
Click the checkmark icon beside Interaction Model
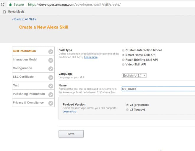pos(51,60)
